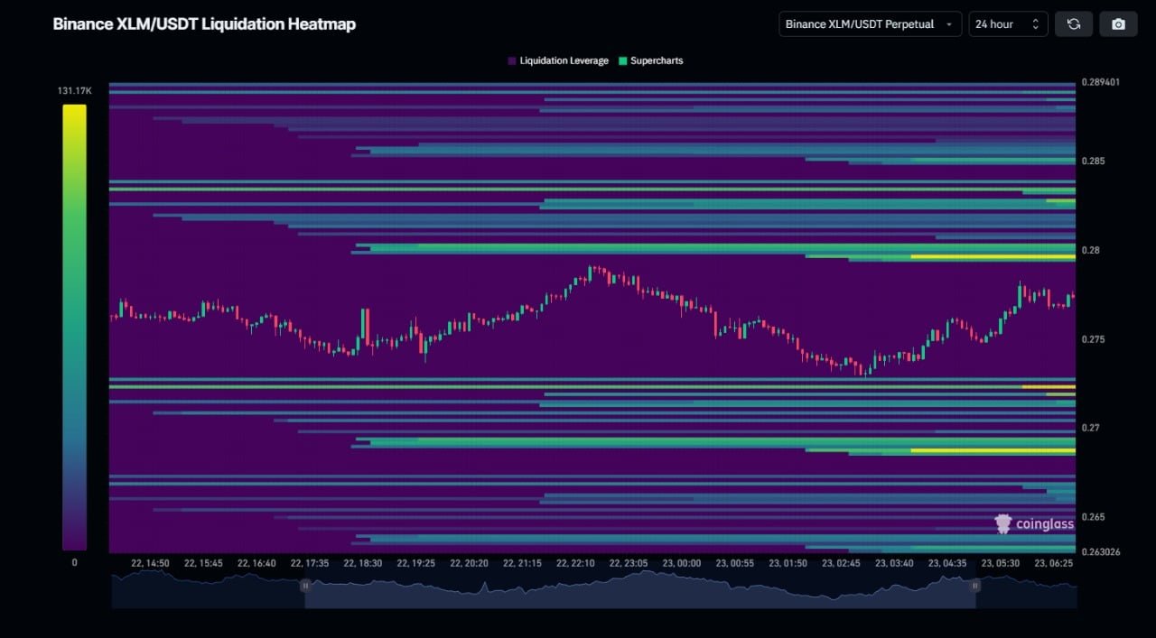Click the 131.17K color scale maximum label
This screenshot has height=638, width=1156.
pos(74,90)
